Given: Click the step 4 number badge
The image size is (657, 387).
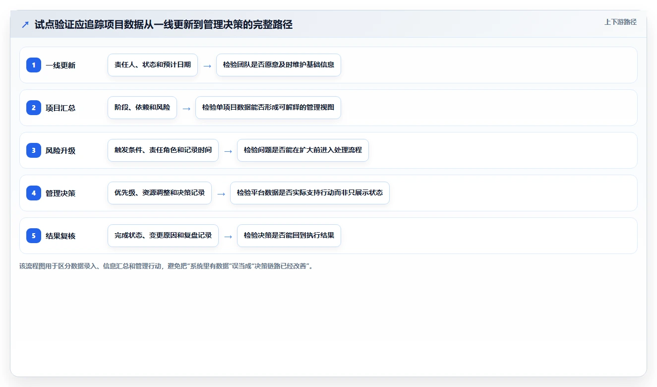Looking at the screenshot, I should (34, 193).
